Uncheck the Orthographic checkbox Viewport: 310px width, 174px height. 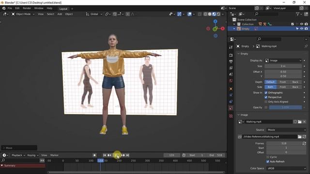pos(266,93)
